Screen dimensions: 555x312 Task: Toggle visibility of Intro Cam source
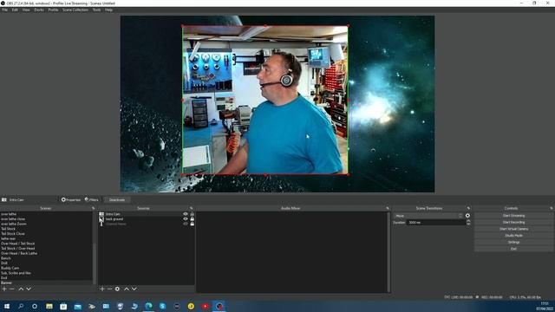[185, 214]
